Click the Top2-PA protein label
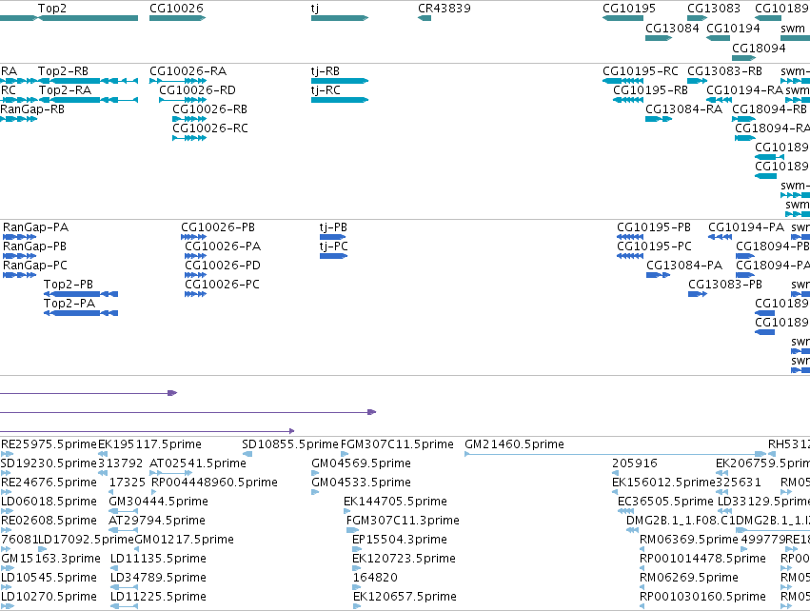This screenshot has height=611, width=810. [69, 304]
